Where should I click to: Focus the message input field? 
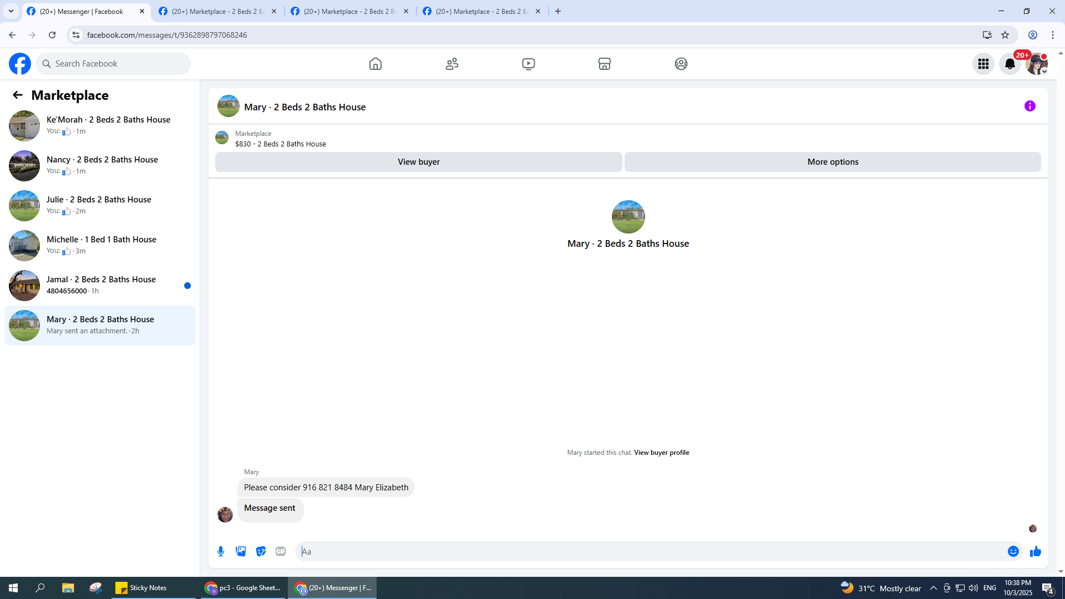pyautogui.click(x=652, y=551)
